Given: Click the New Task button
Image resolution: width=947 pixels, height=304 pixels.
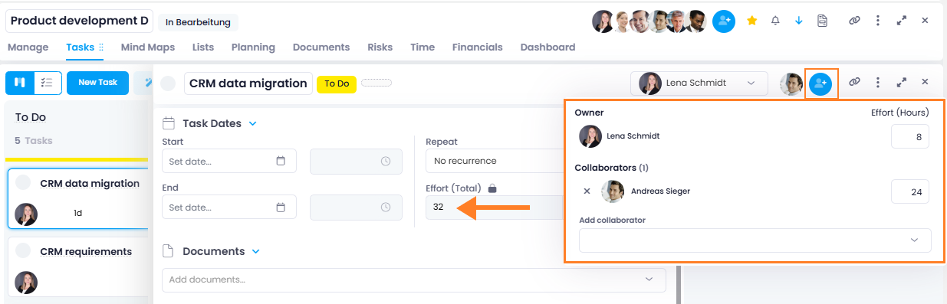Looking at the screenshot, I should coord(97,83).
